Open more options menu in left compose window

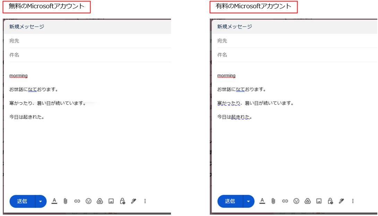point(145,201)
